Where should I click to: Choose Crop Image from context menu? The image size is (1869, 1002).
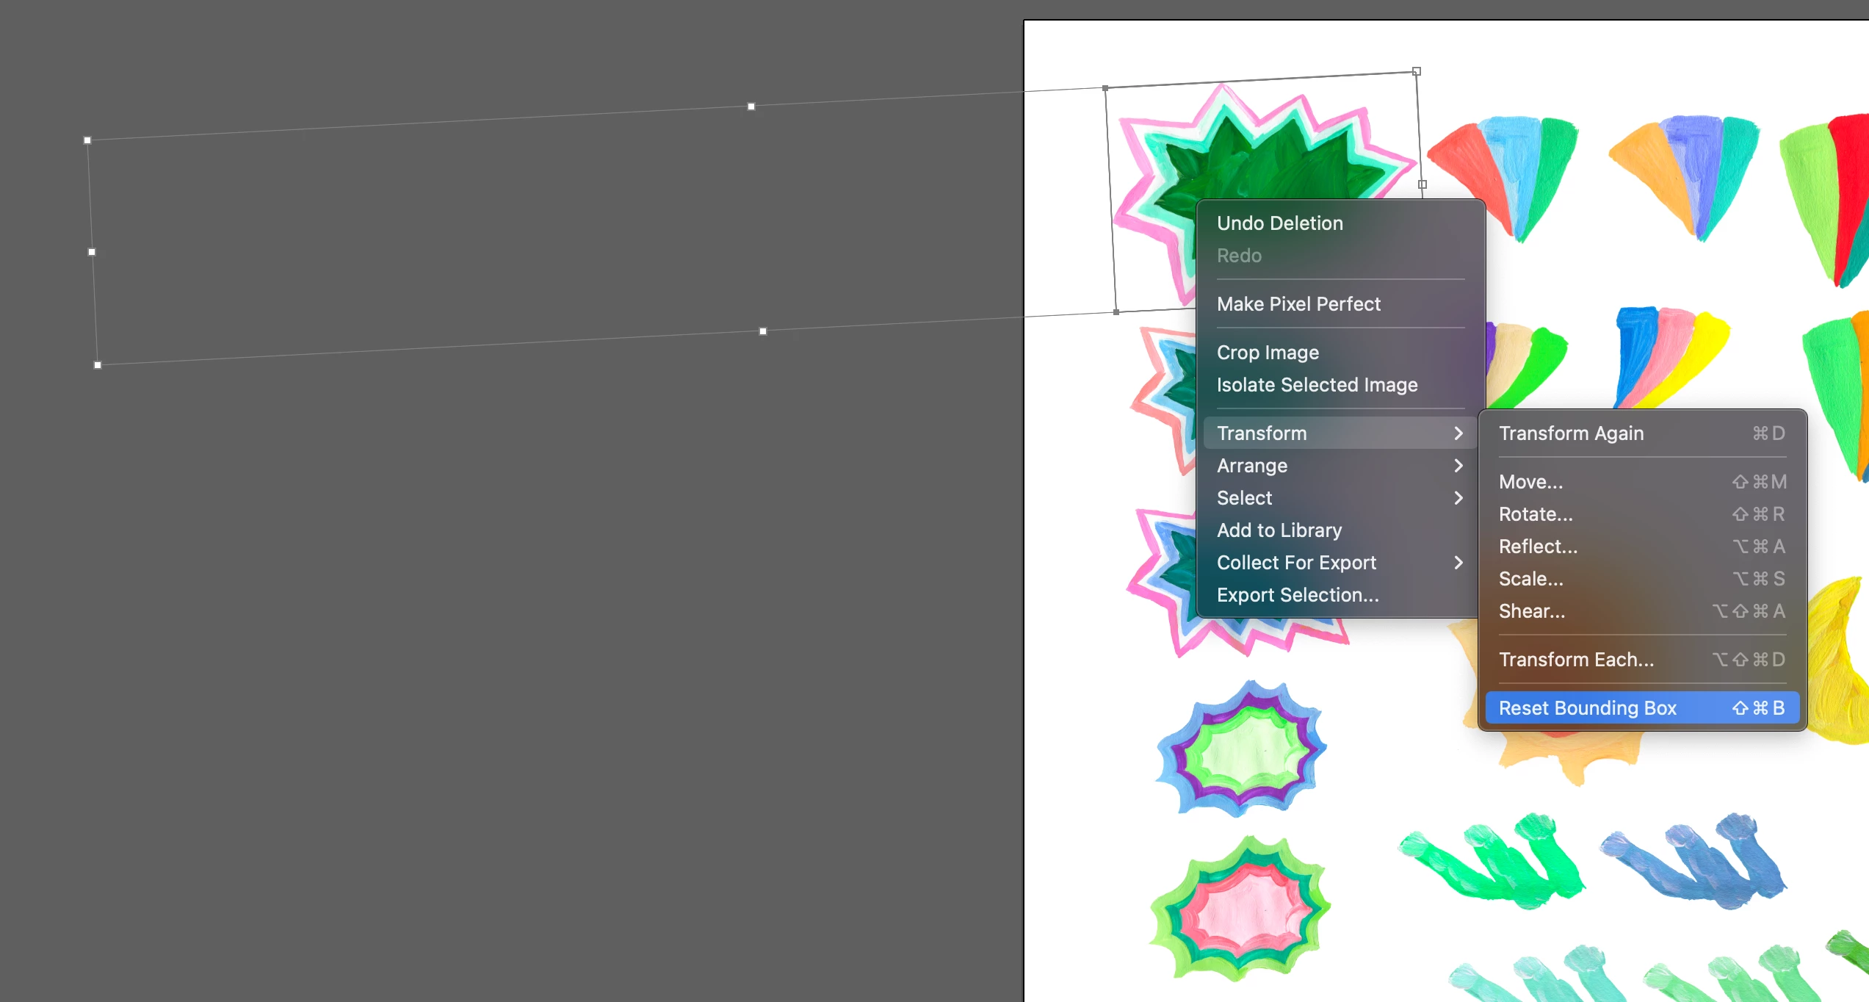pos(1268,353)
